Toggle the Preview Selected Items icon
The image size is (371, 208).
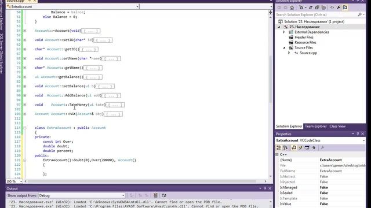click(x=345, y=8)
